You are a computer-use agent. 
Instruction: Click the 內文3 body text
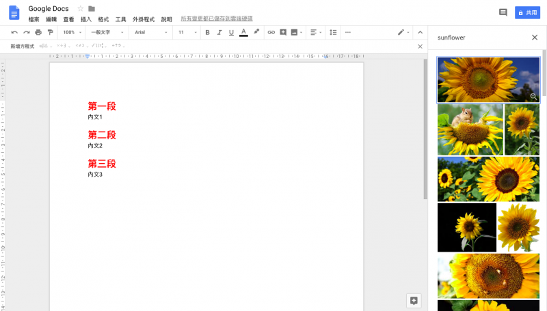(95, 175)
